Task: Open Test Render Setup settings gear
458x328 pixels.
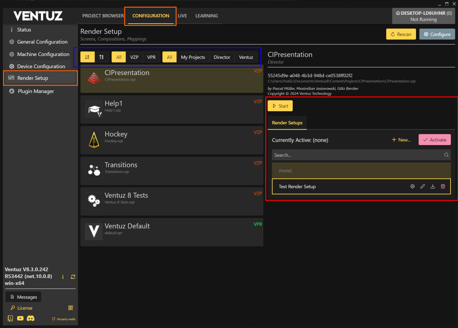Action: [x=412, y=186]
